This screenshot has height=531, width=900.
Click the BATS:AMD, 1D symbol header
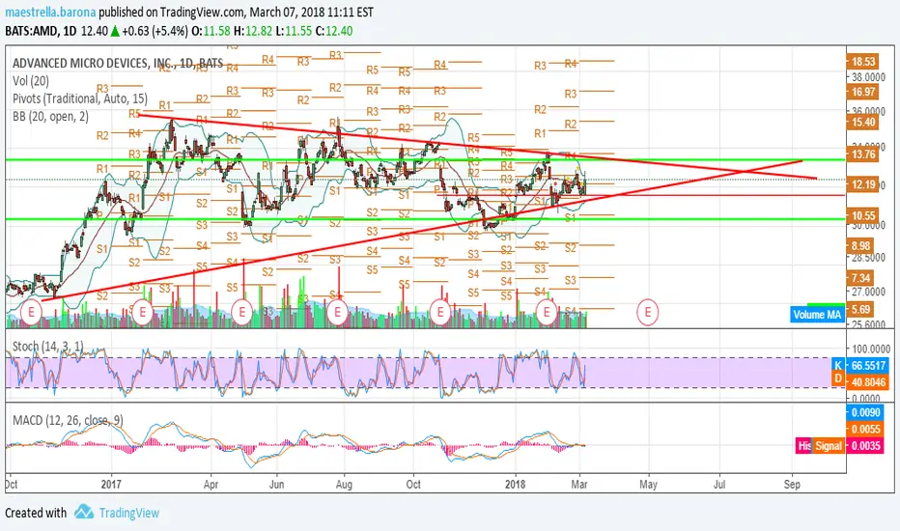41,31
